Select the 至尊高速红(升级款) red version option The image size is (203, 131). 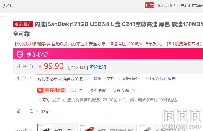click(x=108, y=127)
